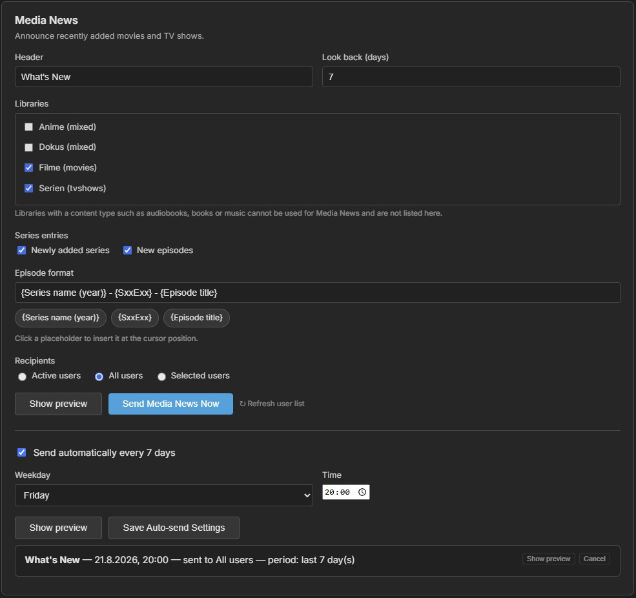Disable Send automatically every 7 days
The image size is (636, 598).
[22, 452]
